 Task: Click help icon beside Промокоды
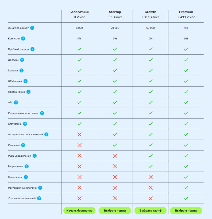click(26, 177)
